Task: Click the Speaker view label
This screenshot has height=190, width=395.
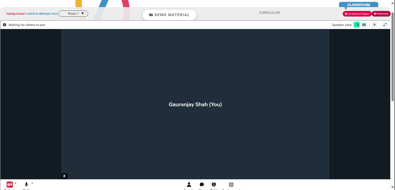Action: (342, 25)
